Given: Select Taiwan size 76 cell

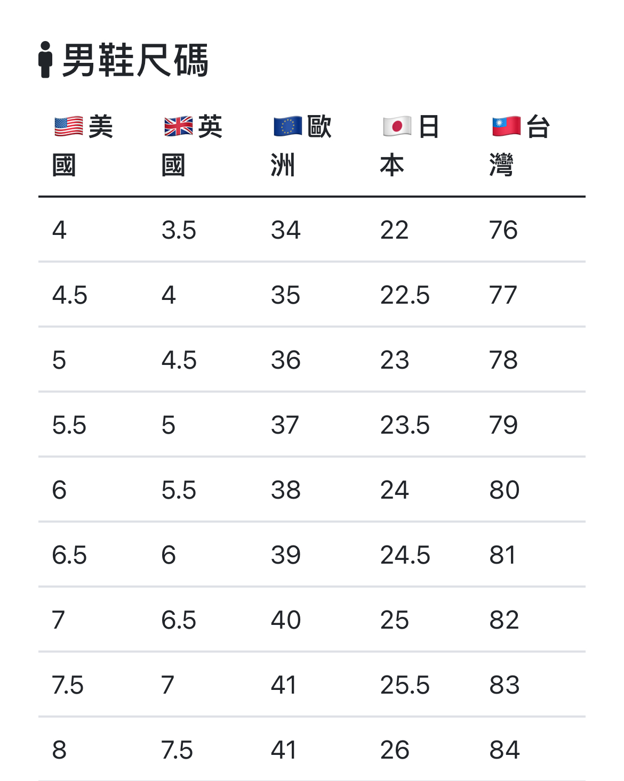Looking at the screenshot, I should (x=503, y=230).
